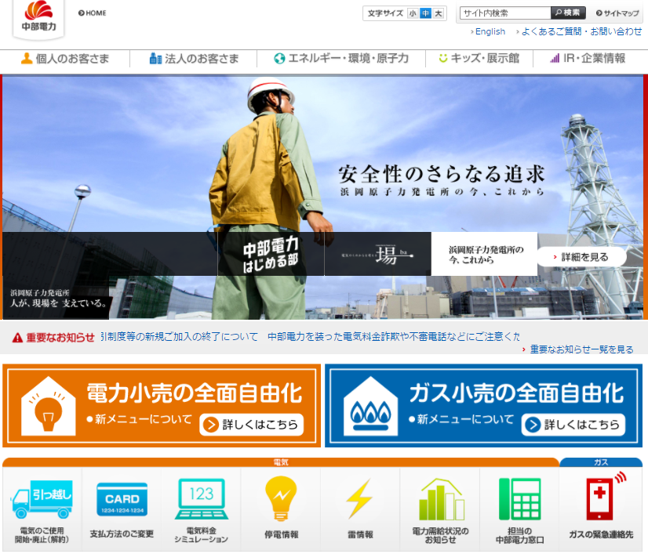Viewport: 648px width, 554px height.
Task: Open the 新規ご加入の終了について notice
Action: 180,337
